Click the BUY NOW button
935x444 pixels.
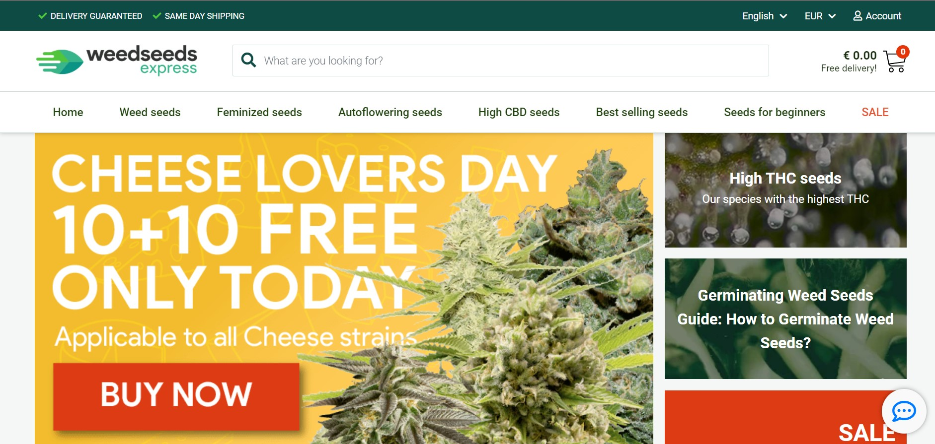tap(176, 396)
